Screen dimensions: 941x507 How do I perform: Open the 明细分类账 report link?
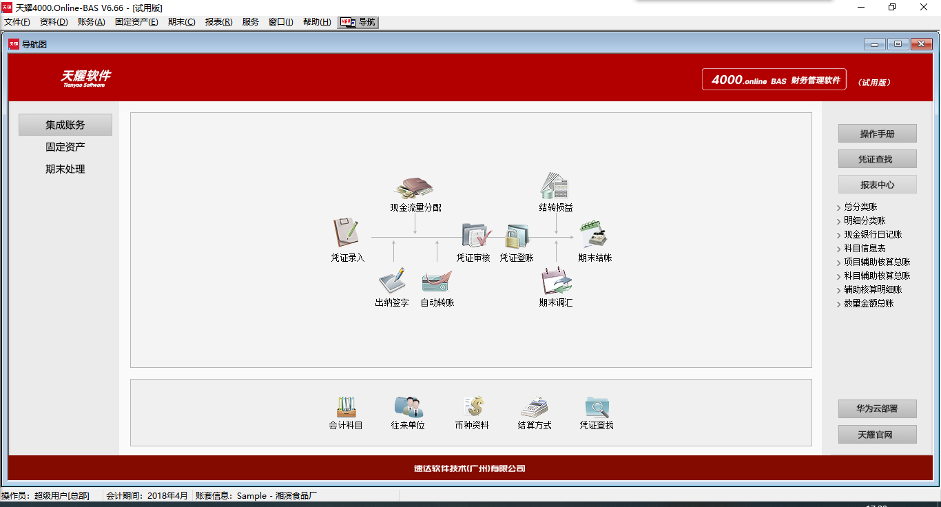(865, 220)
